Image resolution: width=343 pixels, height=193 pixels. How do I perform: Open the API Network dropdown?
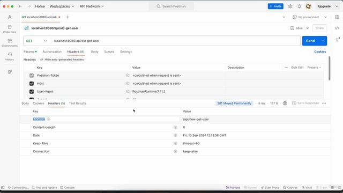92,6
